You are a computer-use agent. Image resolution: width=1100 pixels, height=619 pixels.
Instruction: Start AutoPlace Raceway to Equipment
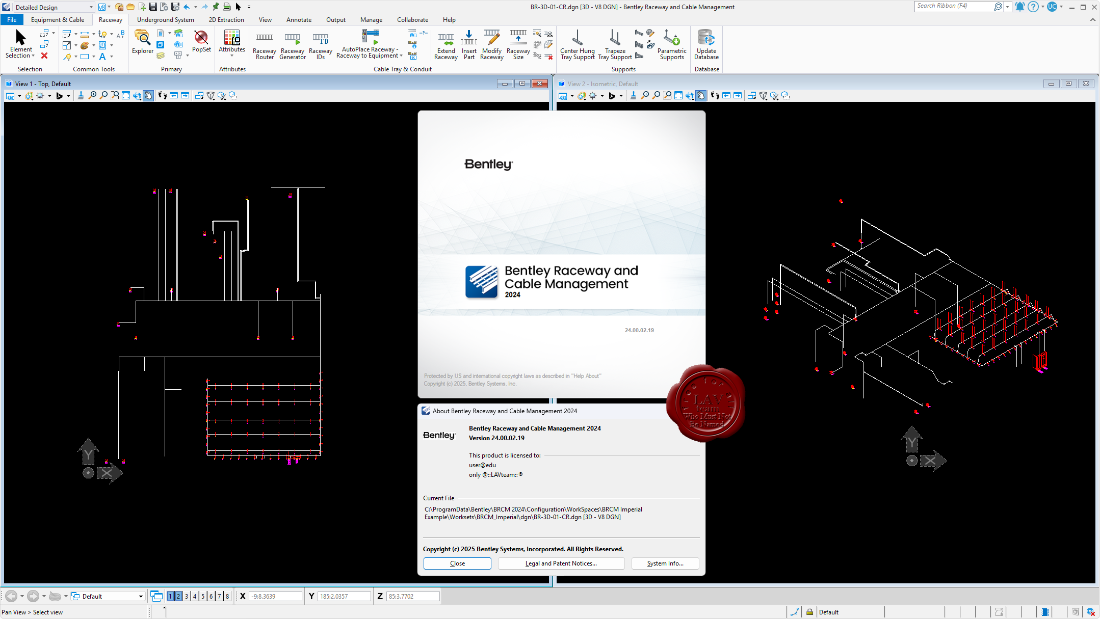coord(370,44)
